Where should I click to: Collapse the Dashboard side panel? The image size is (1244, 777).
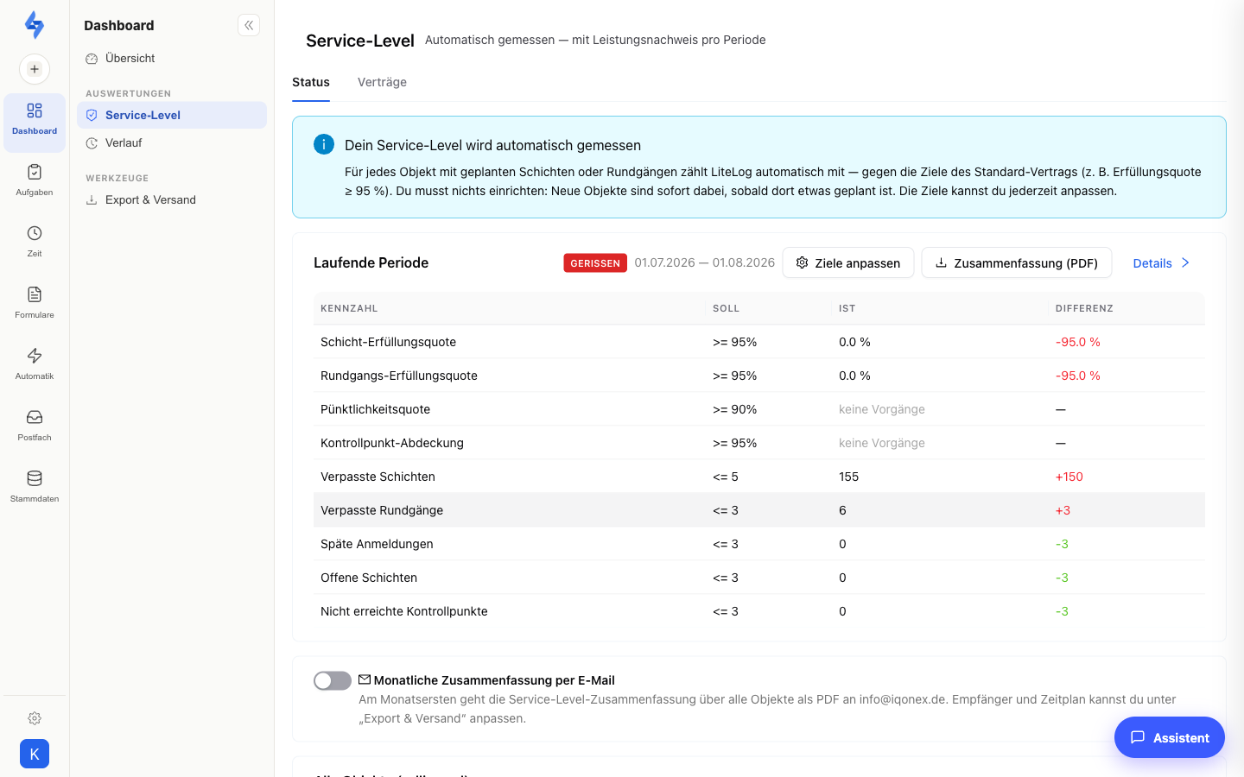tap(249, 25)
